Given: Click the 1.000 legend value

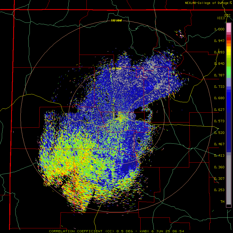Looking at the screenshot, I should tap(219, 29).
